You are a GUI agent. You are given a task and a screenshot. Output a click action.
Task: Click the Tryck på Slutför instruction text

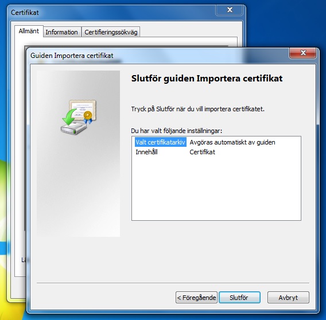[x=197, y=109]
